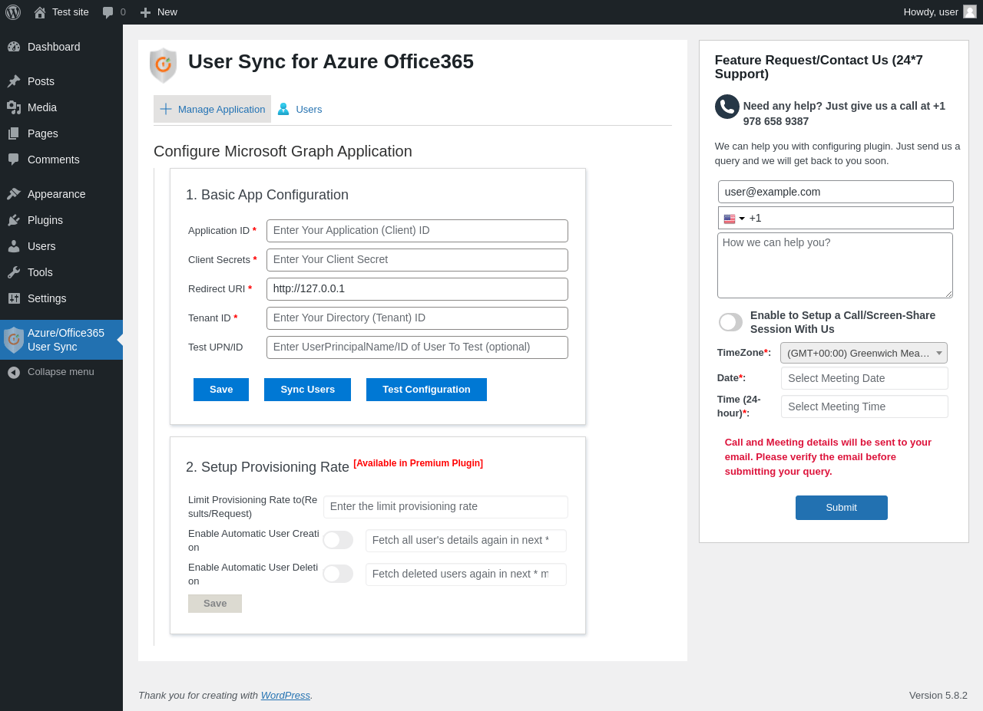This screenshot has width=983, height=711.
Task: Click the phone icon in support panel
Action: (726, 107)
